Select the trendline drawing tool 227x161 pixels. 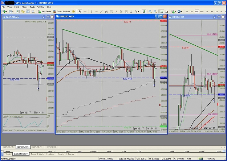coord(101,12)
